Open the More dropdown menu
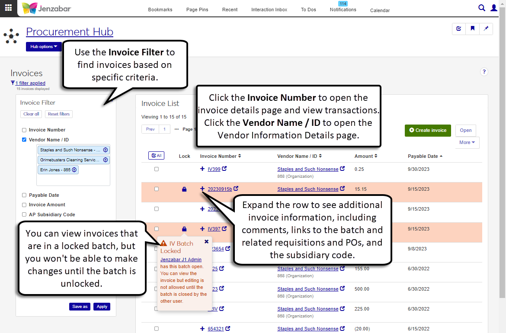 (x=467, y=142)
